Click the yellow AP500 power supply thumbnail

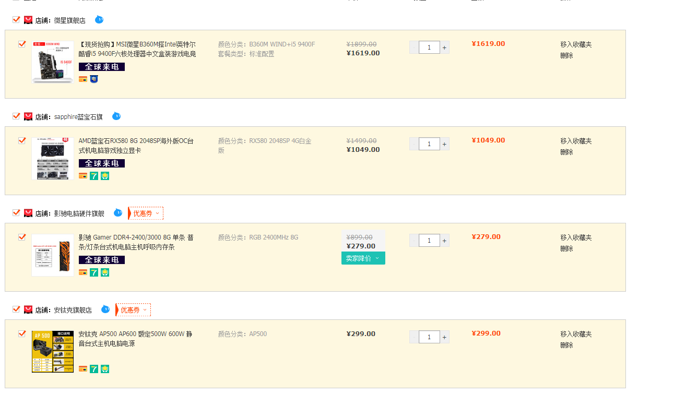(53, 352)
